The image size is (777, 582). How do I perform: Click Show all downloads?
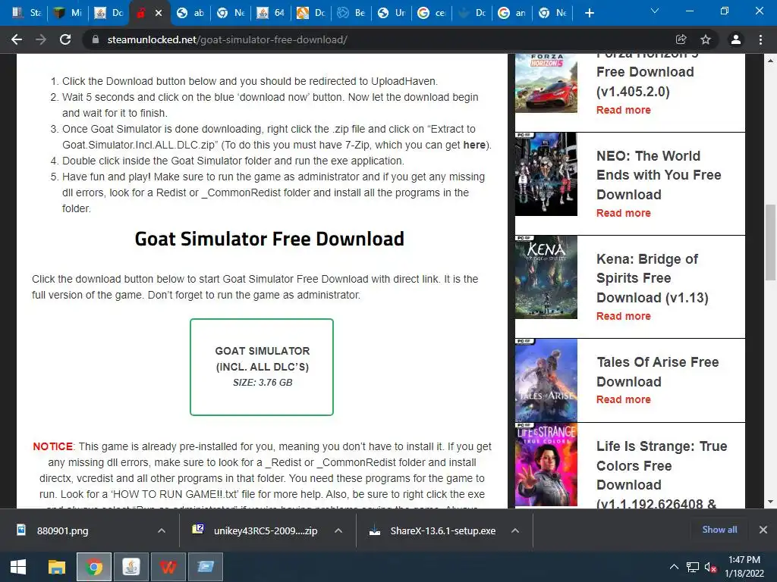click(719, 530)
